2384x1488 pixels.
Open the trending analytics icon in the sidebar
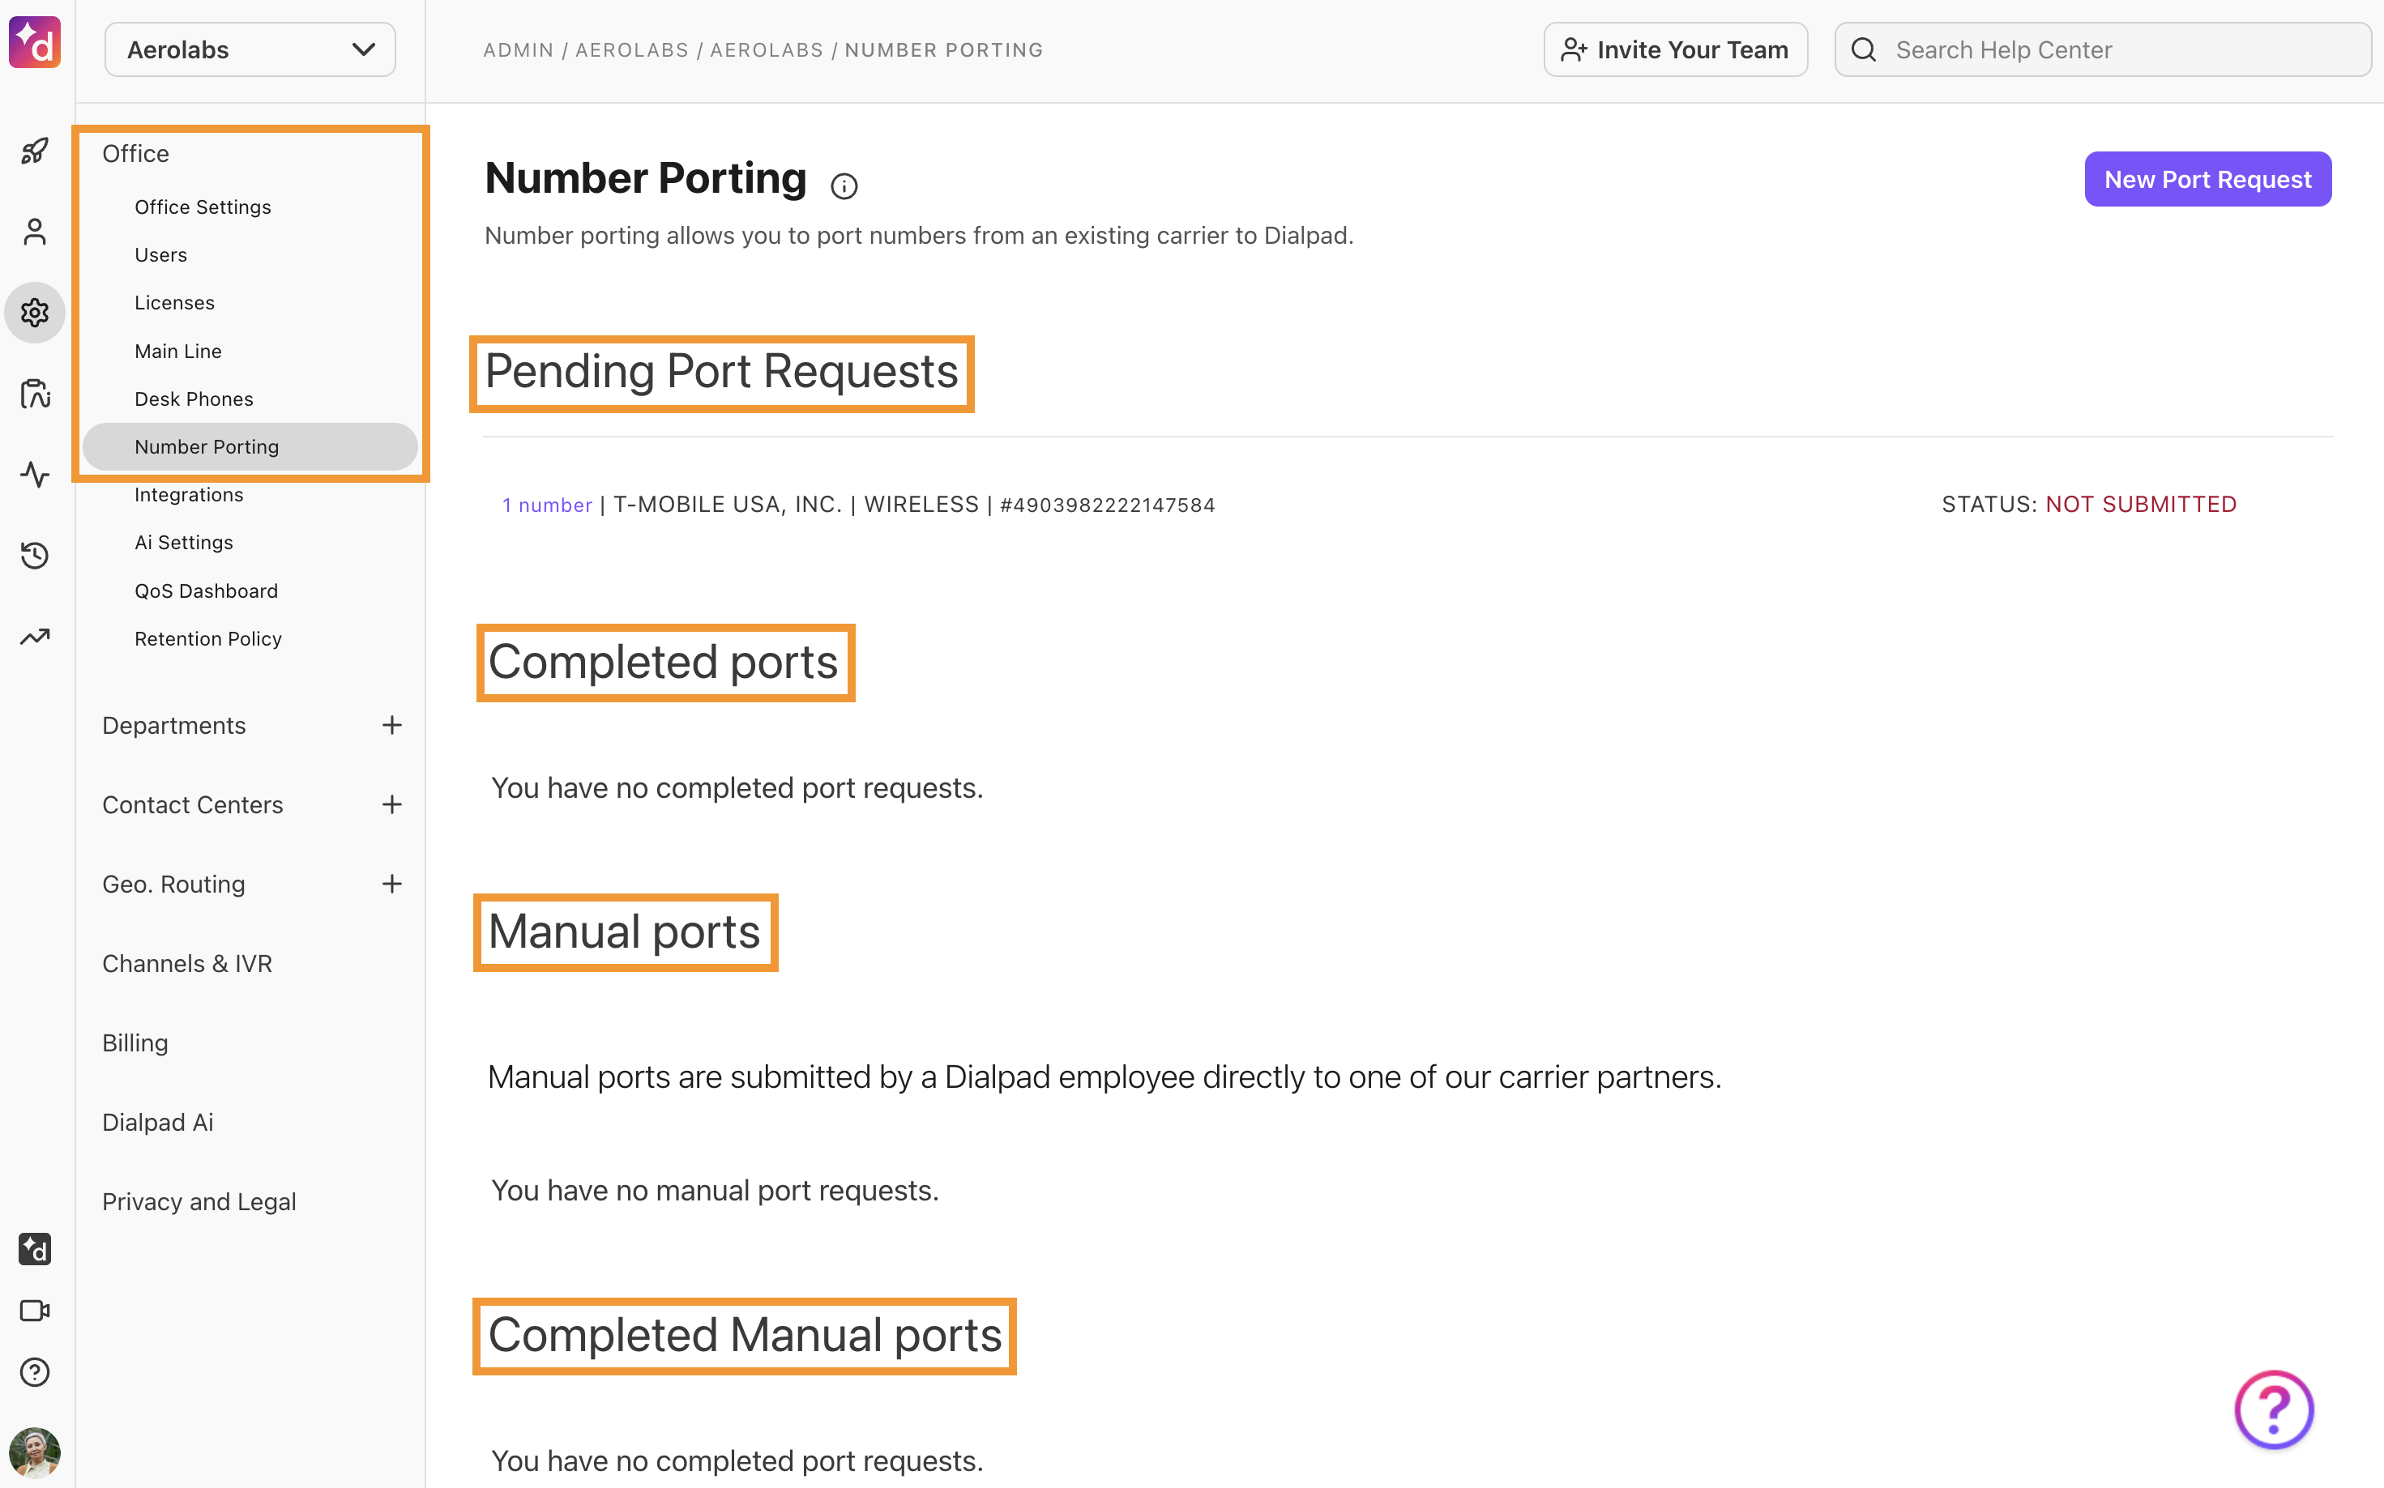[x=35, y=637]
